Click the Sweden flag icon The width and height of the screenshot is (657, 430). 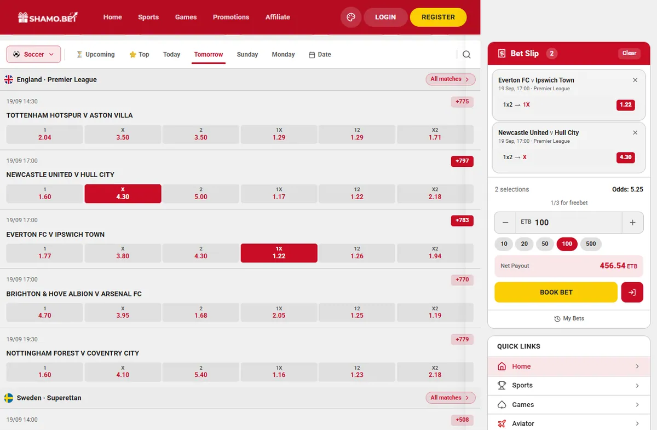coord(9,398)
